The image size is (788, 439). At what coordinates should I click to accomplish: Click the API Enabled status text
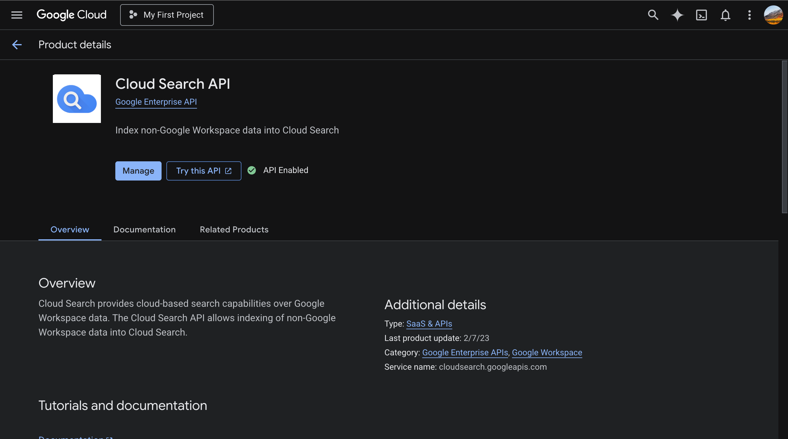(x=286, y=170)
